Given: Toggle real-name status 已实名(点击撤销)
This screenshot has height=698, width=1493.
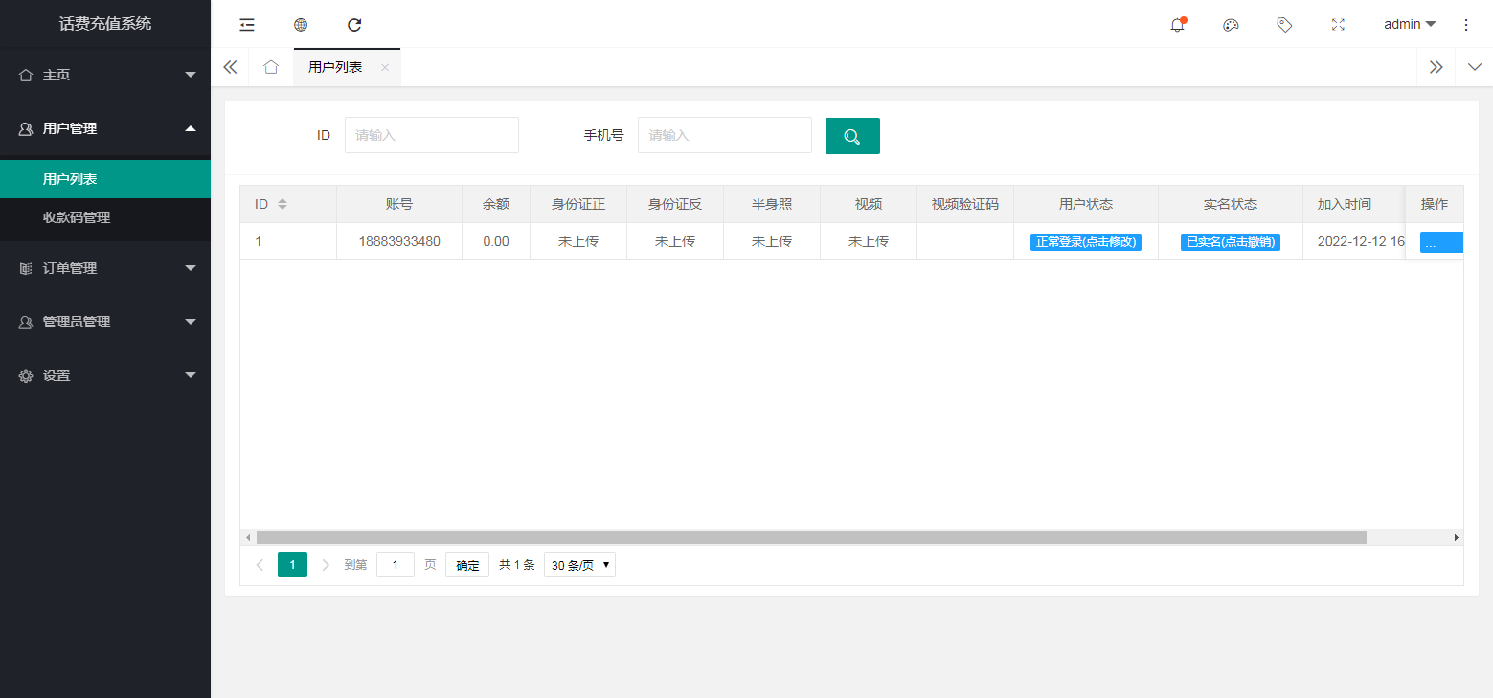Looking at the screenshot, I should tap(1230, 242).
